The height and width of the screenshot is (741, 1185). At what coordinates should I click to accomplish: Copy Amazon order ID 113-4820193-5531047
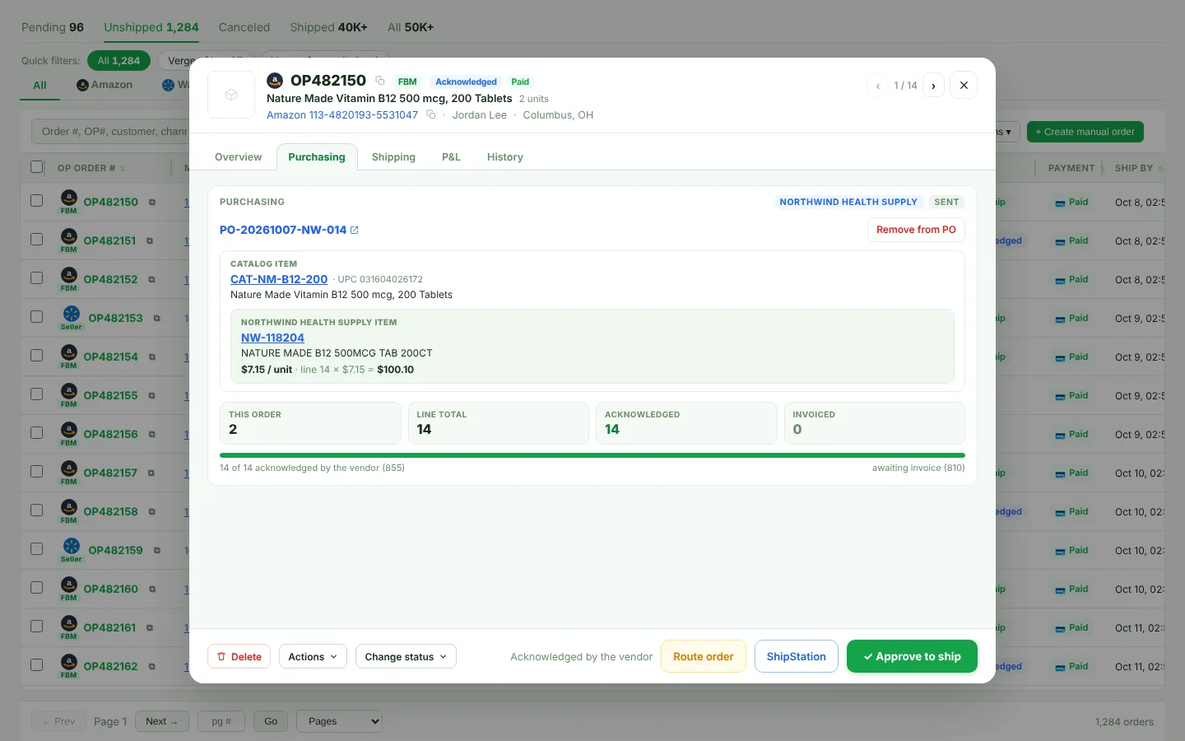click(x=430, y=114)
